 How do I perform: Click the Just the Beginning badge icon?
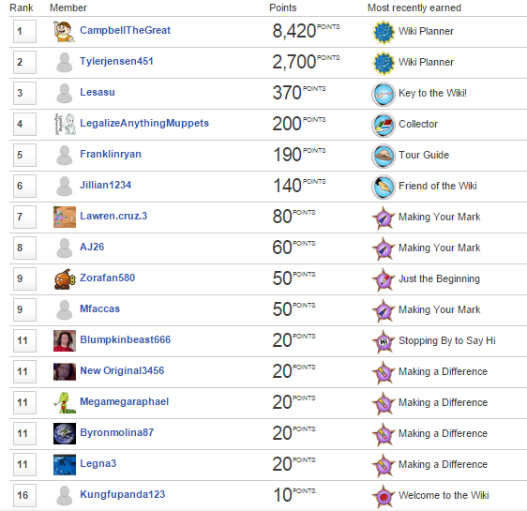point(384,279)
